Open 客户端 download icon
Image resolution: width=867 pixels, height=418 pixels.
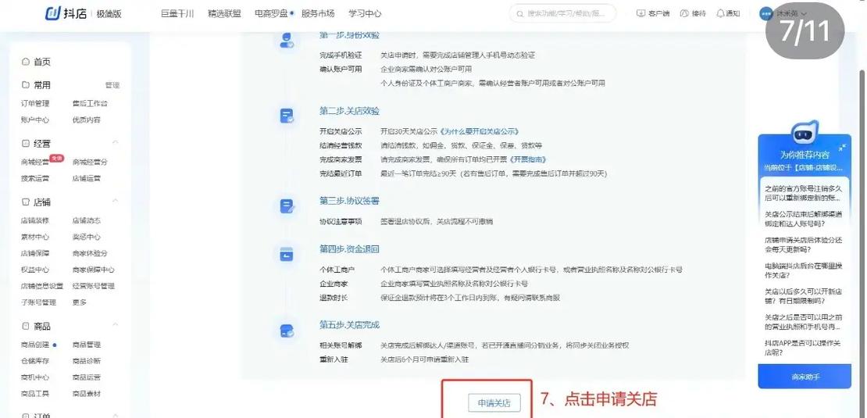click(x=640, y=13)
